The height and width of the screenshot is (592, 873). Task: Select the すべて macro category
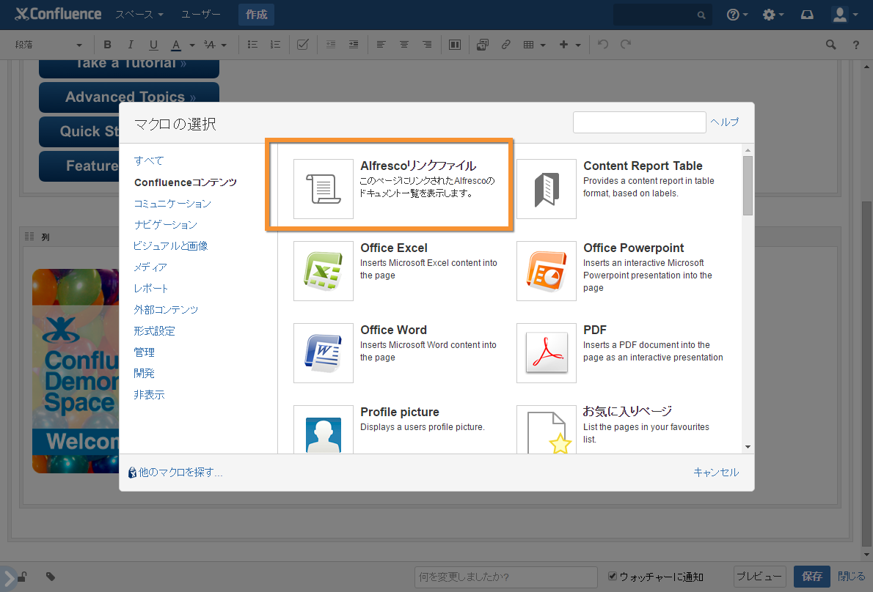coord(149,160)
